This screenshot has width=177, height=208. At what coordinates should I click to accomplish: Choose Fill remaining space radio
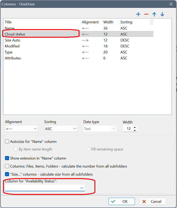[x=88, y=149]
